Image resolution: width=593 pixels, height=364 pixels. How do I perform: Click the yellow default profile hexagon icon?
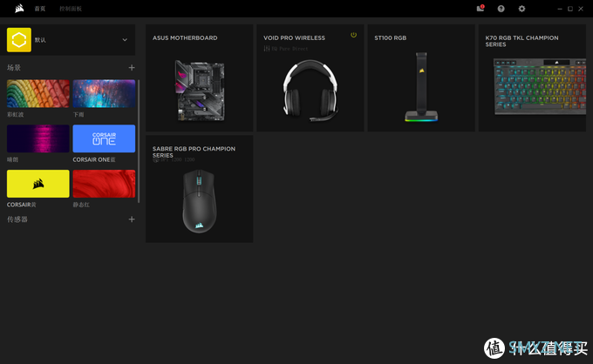[x=19, y=40]
